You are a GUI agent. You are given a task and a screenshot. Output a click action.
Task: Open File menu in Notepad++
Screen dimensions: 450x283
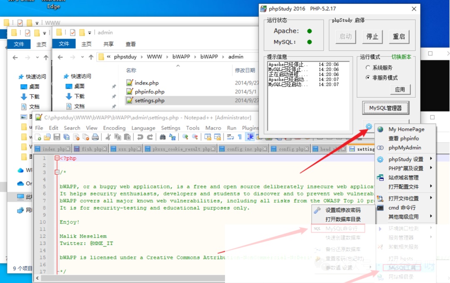tap(39, 128)
